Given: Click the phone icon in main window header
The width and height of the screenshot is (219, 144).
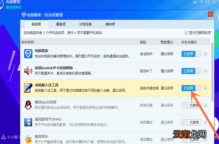Looking at the screenshot, I should (195, 1).
